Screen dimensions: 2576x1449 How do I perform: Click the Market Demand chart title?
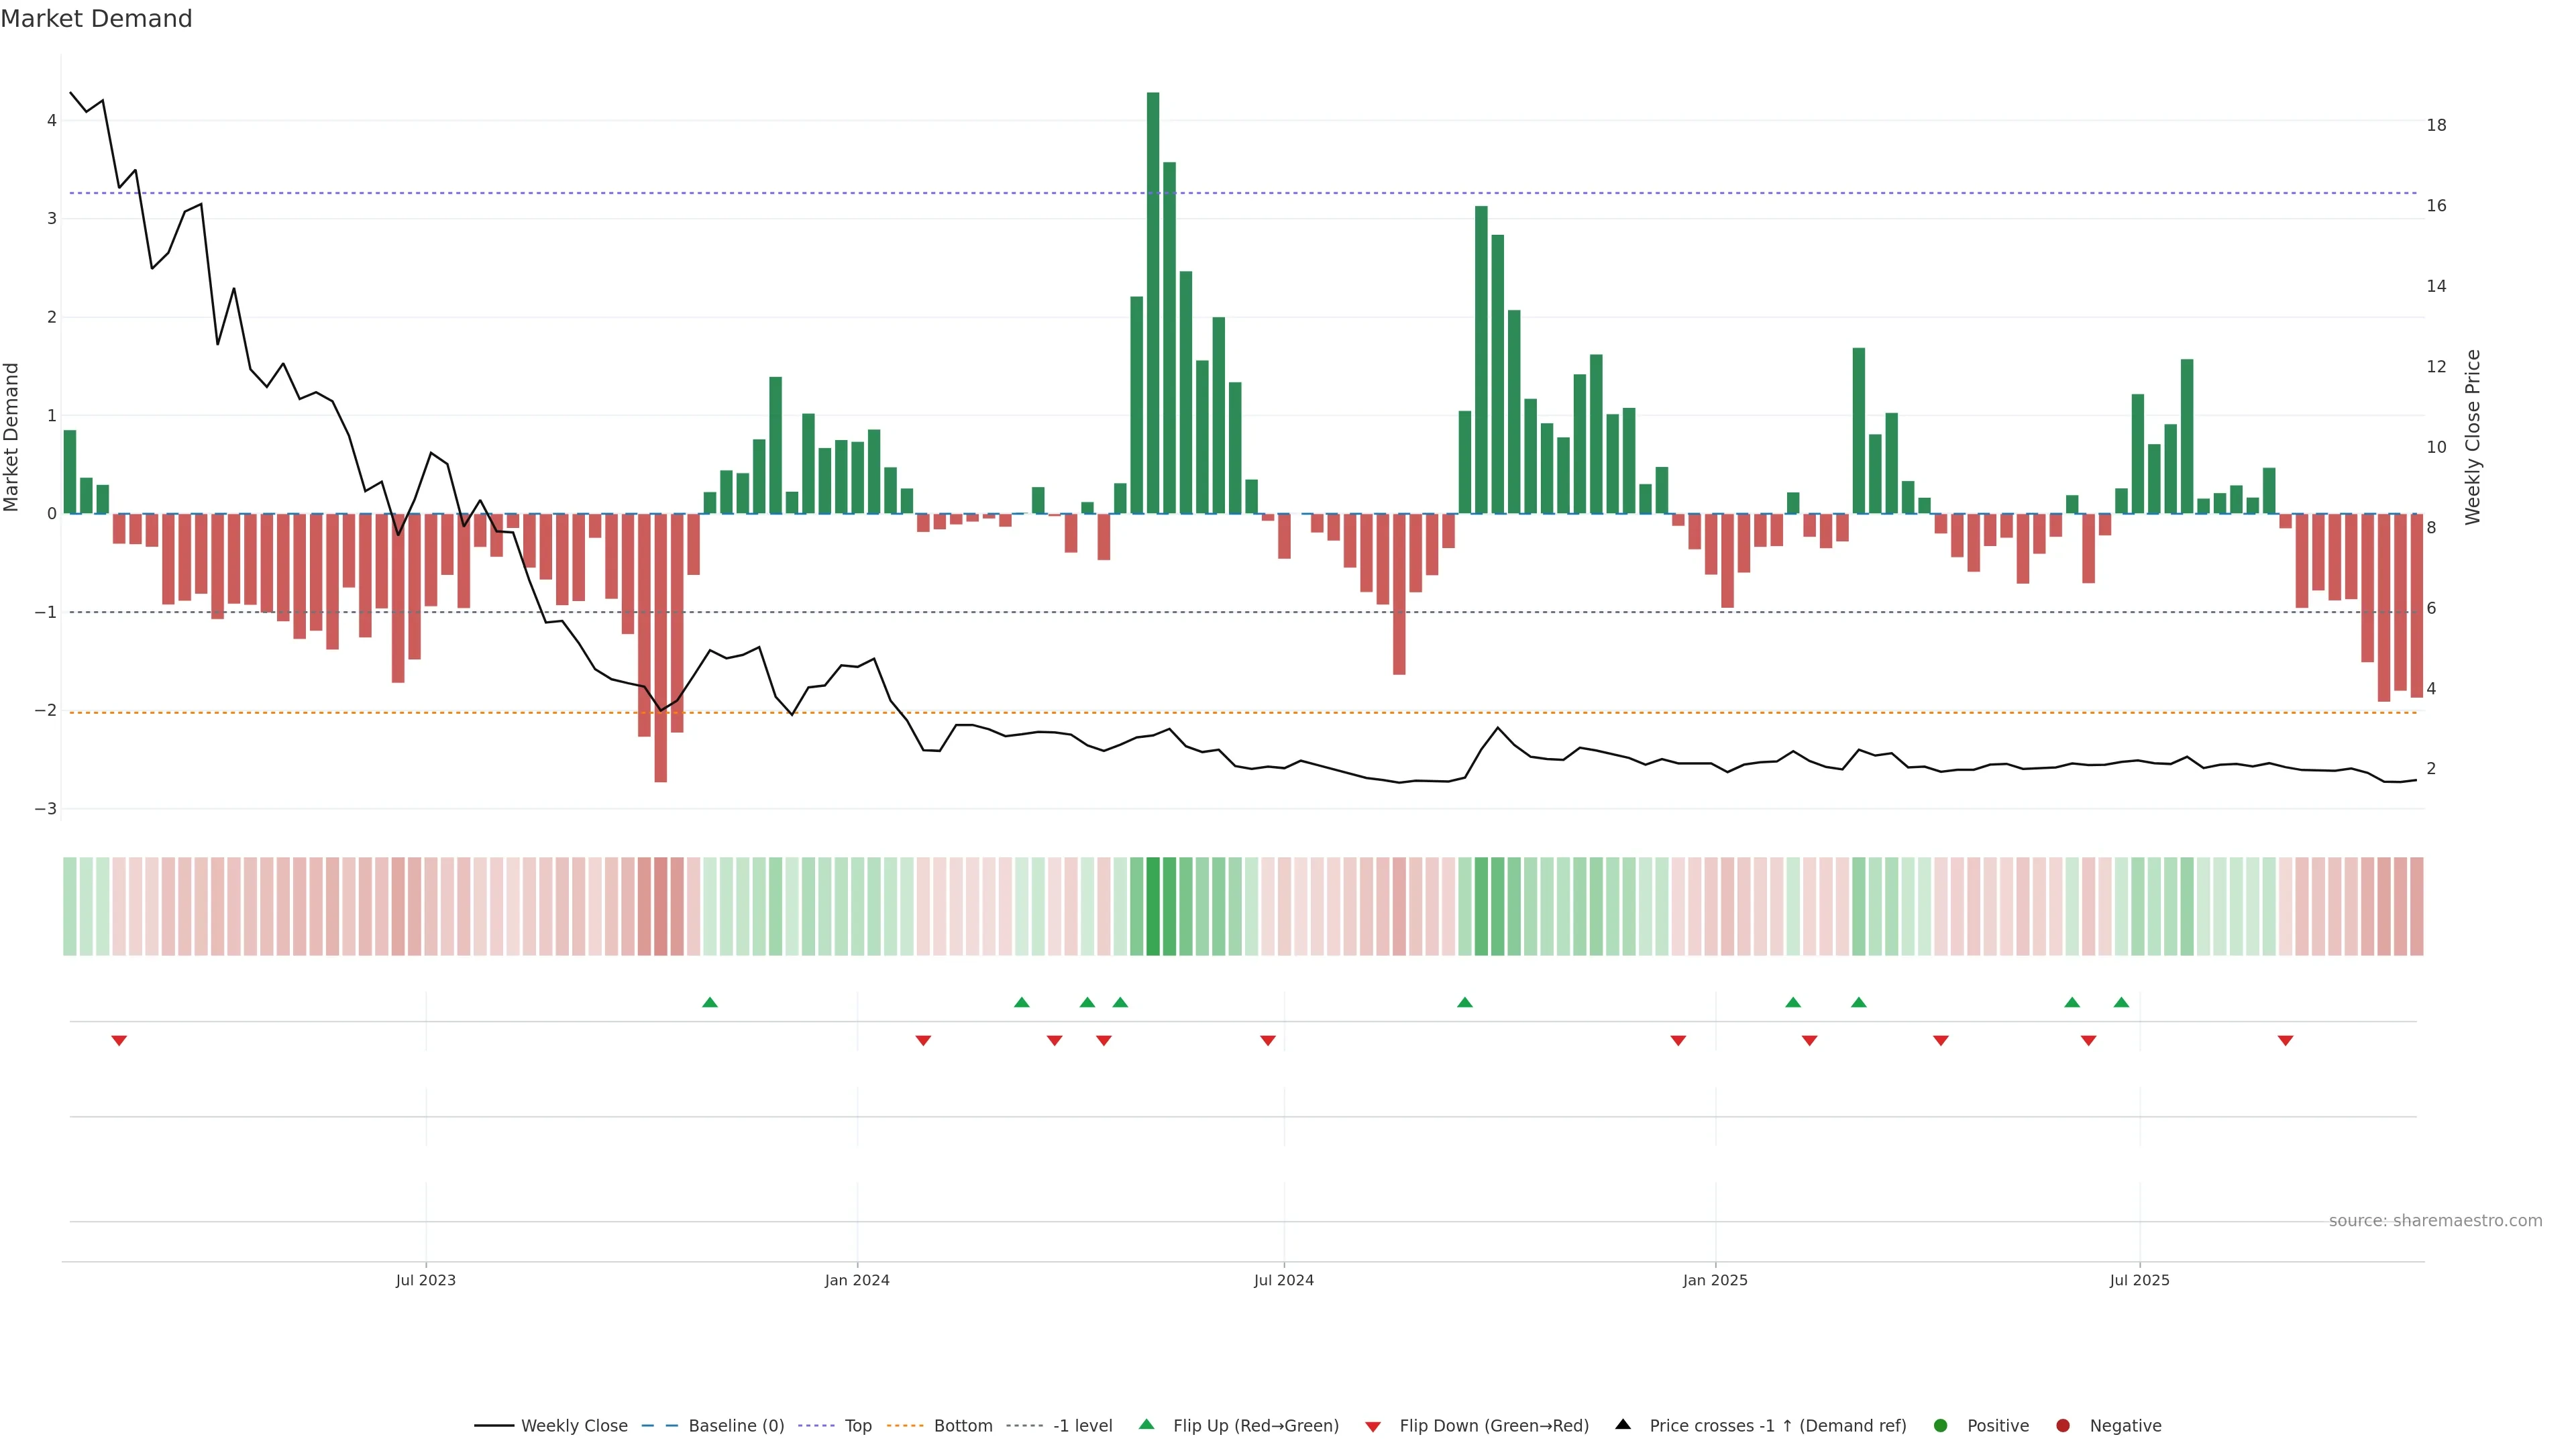click(96, 19)
